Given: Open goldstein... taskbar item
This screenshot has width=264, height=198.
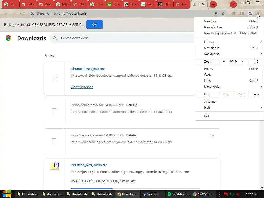Looking at the screenshot, I should 178,194.
